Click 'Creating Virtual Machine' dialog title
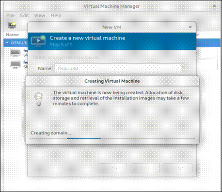 (x=112, y=81)
